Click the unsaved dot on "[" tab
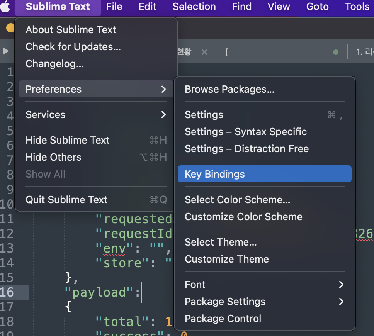374x336 pixels. tap(336, 52)
